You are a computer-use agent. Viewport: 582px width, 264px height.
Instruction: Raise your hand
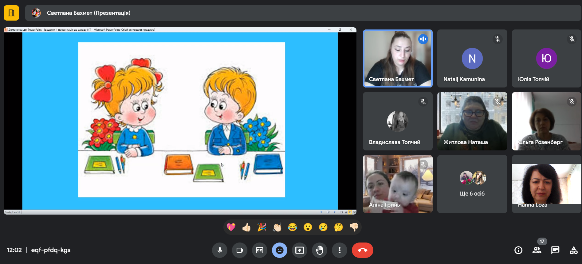320,250
